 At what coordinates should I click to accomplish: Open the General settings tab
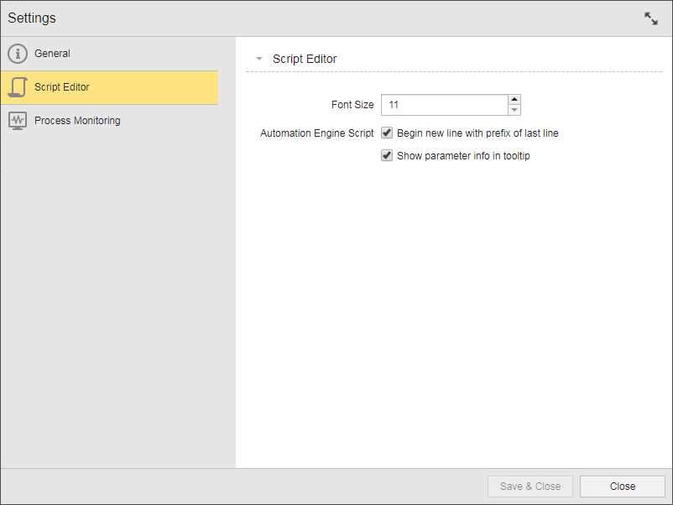point(52,54)
